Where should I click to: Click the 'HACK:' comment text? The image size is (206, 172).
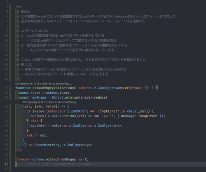26,12
